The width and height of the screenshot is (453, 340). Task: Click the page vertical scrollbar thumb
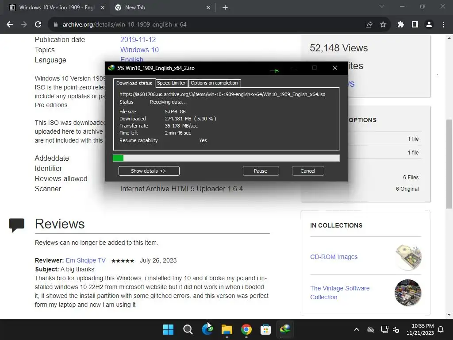pos(449,164)
